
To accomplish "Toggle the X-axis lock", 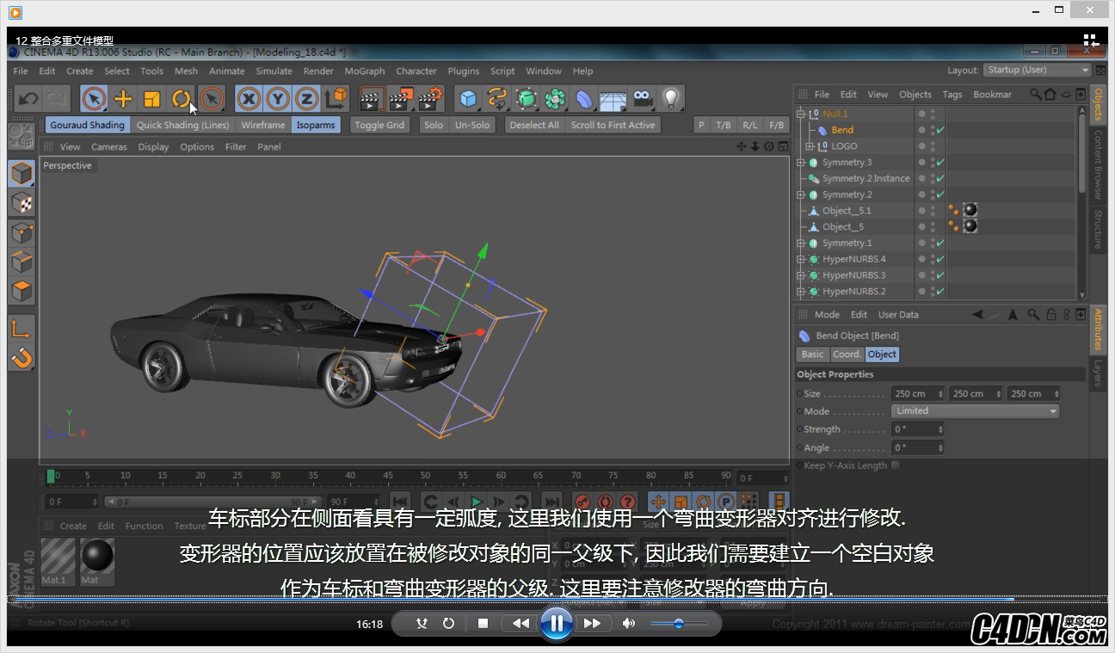I will (x=249, y=99).
